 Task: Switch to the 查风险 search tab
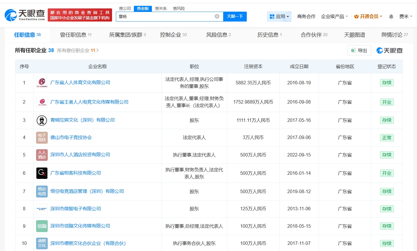click(x=179, y=8)
